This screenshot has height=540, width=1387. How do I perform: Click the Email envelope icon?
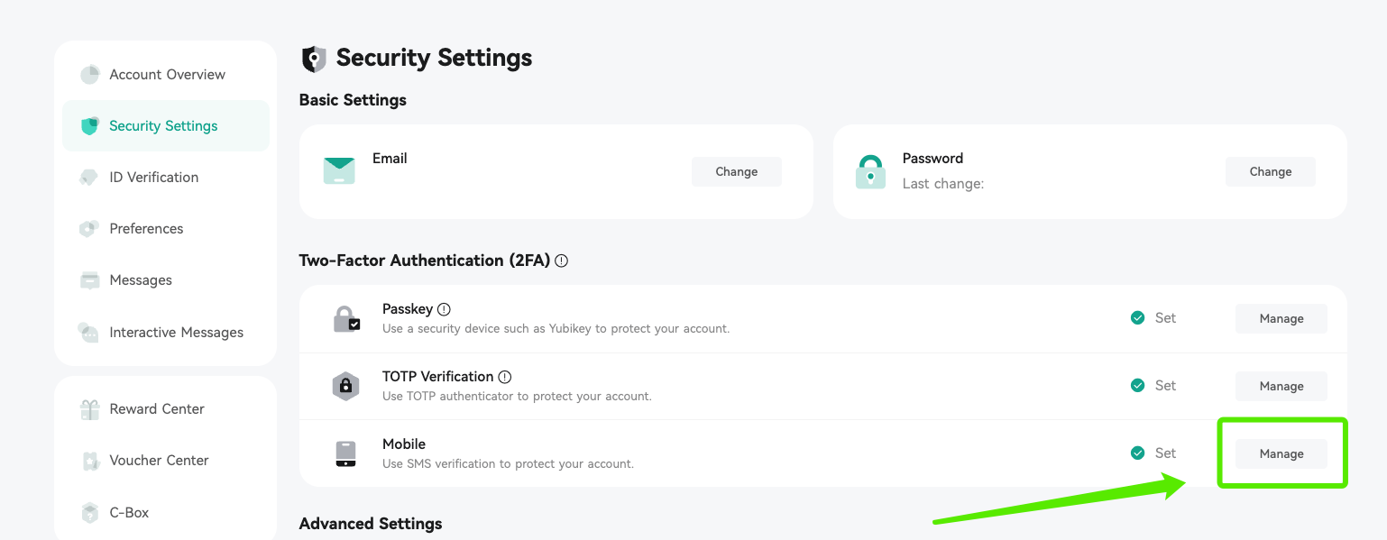339,171
